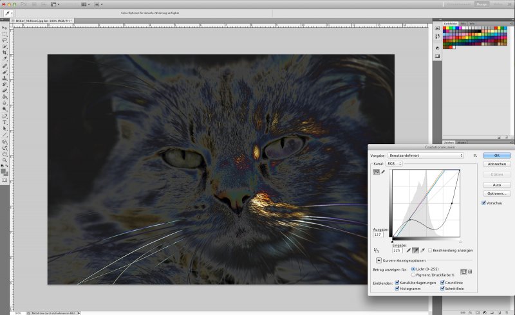Select the Line shape tool
Screen dimensions: 515x315
coord(5,134)
